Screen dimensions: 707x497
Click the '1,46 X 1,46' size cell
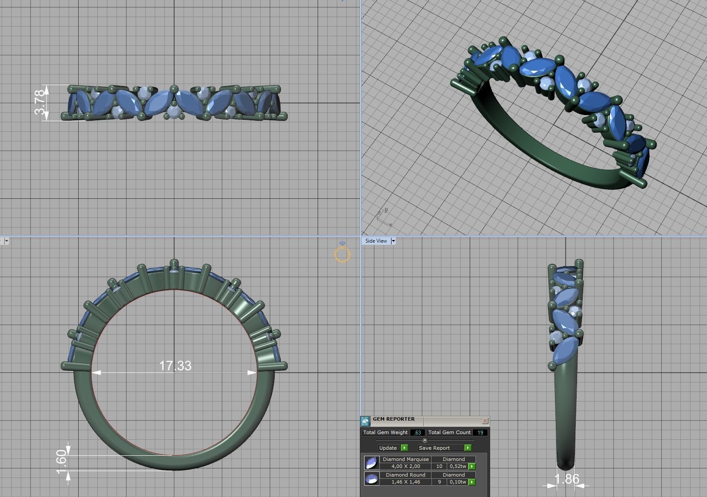405,482
